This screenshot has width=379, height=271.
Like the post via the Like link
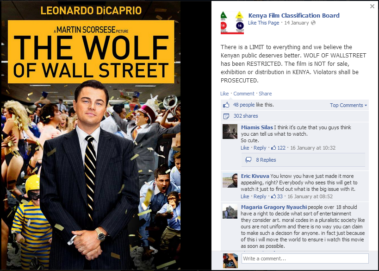(224, 94)
